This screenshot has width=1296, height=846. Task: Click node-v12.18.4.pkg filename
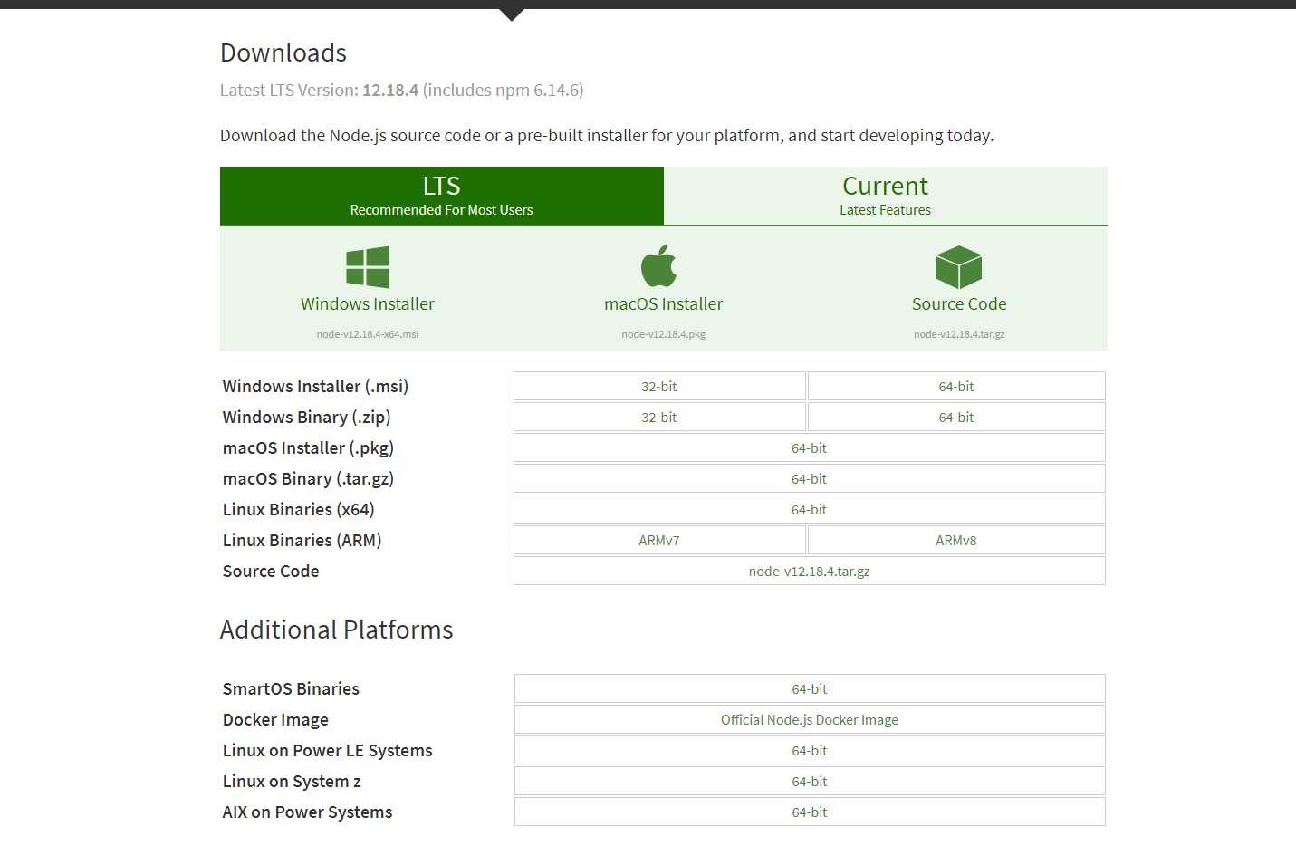664,334
